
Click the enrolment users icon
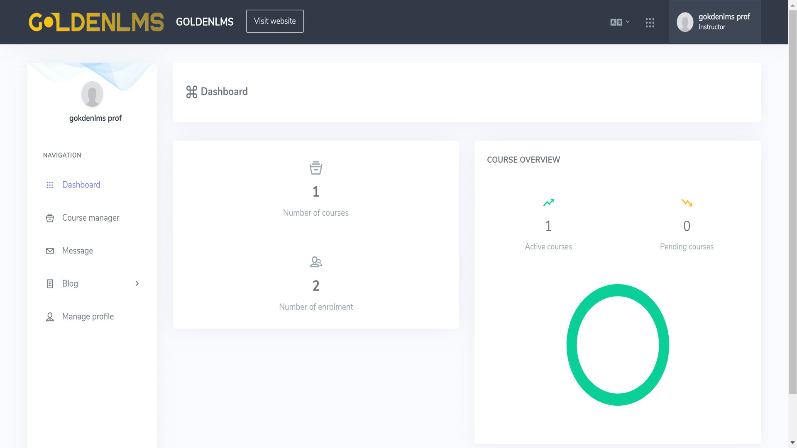[316, 262]
